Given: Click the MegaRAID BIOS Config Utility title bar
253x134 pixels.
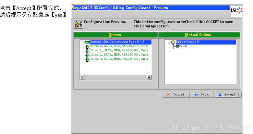Looking at the screenshot, I should [x=151, y=8].
